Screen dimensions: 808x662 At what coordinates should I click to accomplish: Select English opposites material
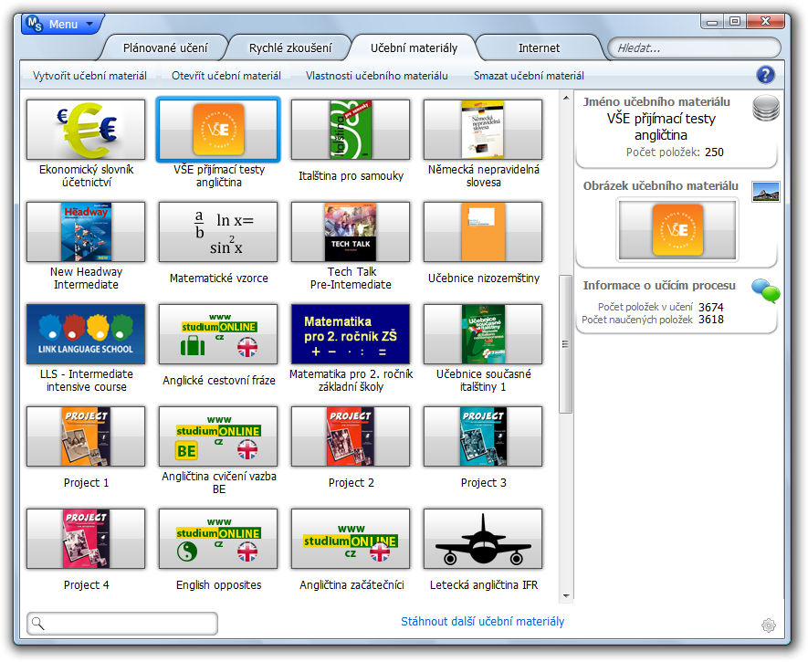point(218,539)
